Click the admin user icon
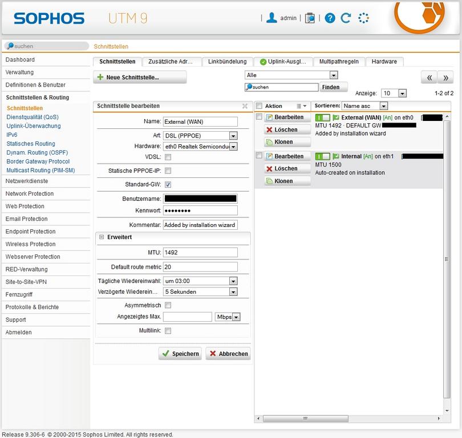The height and width of the screenshot is (438, 462). [x=271, y=18]
